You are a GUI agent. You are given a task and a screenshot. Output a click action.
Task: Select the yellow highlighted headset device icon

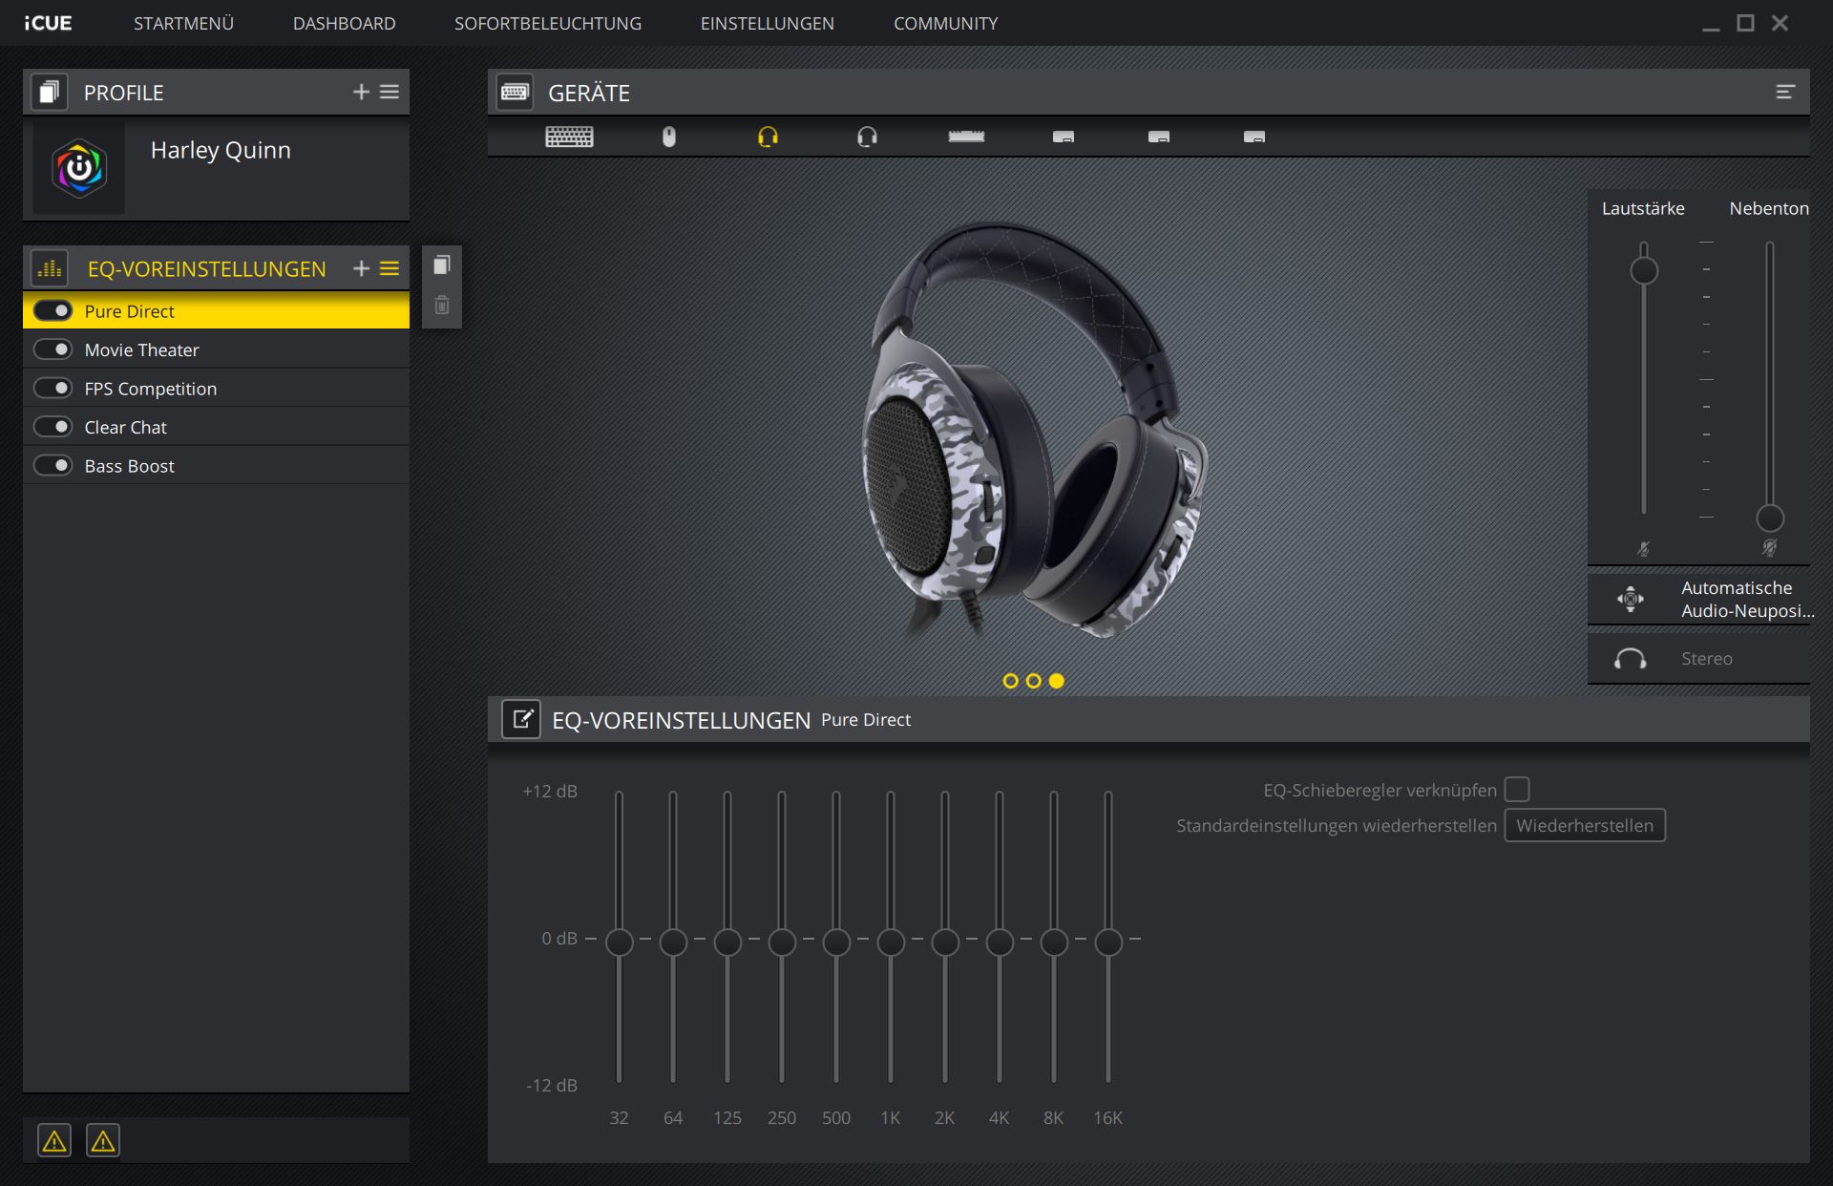click(768, 138)
